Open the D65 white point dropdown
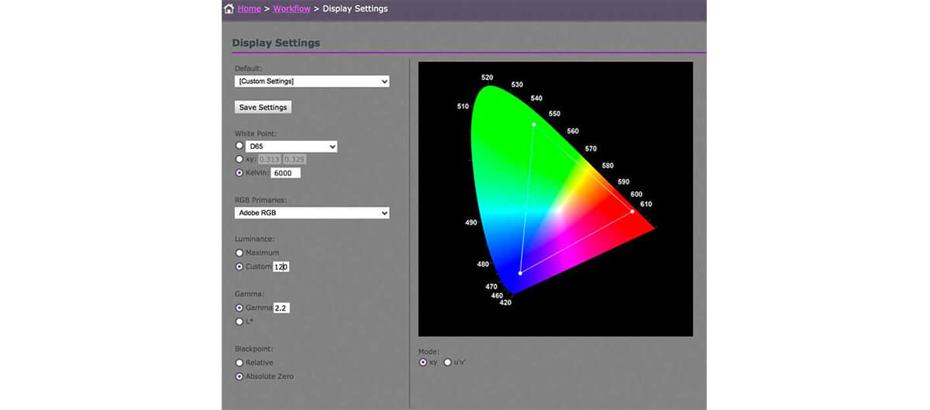Viewport: 930px width, 410px height. point(291,146)
